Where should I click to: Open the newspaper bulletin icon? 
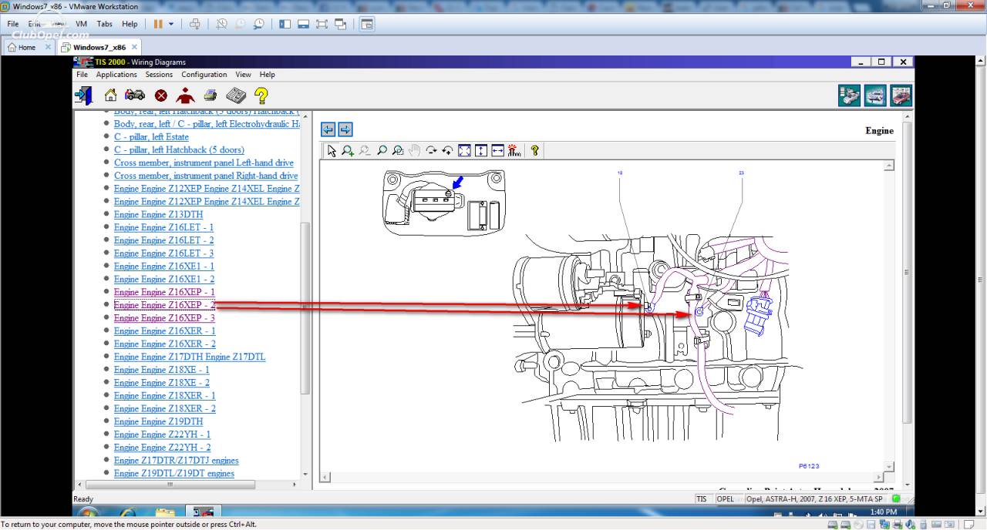236,96
